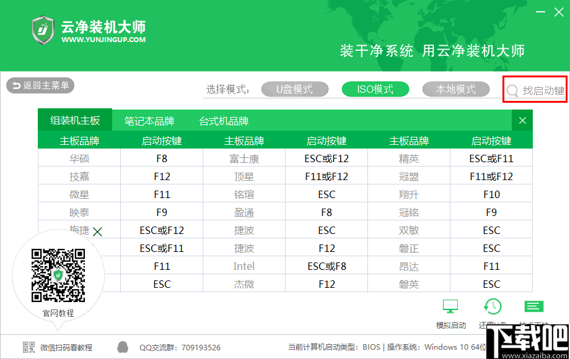Viewport: 570px width, 359px height.
Task: Click the 云净装机大师 shield logo
Action: point(43,30)
